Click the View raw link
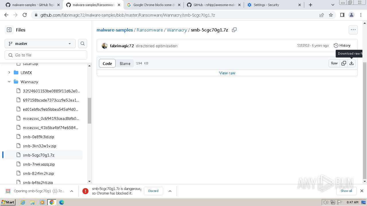The image size is (367, 206). (227, 73)
